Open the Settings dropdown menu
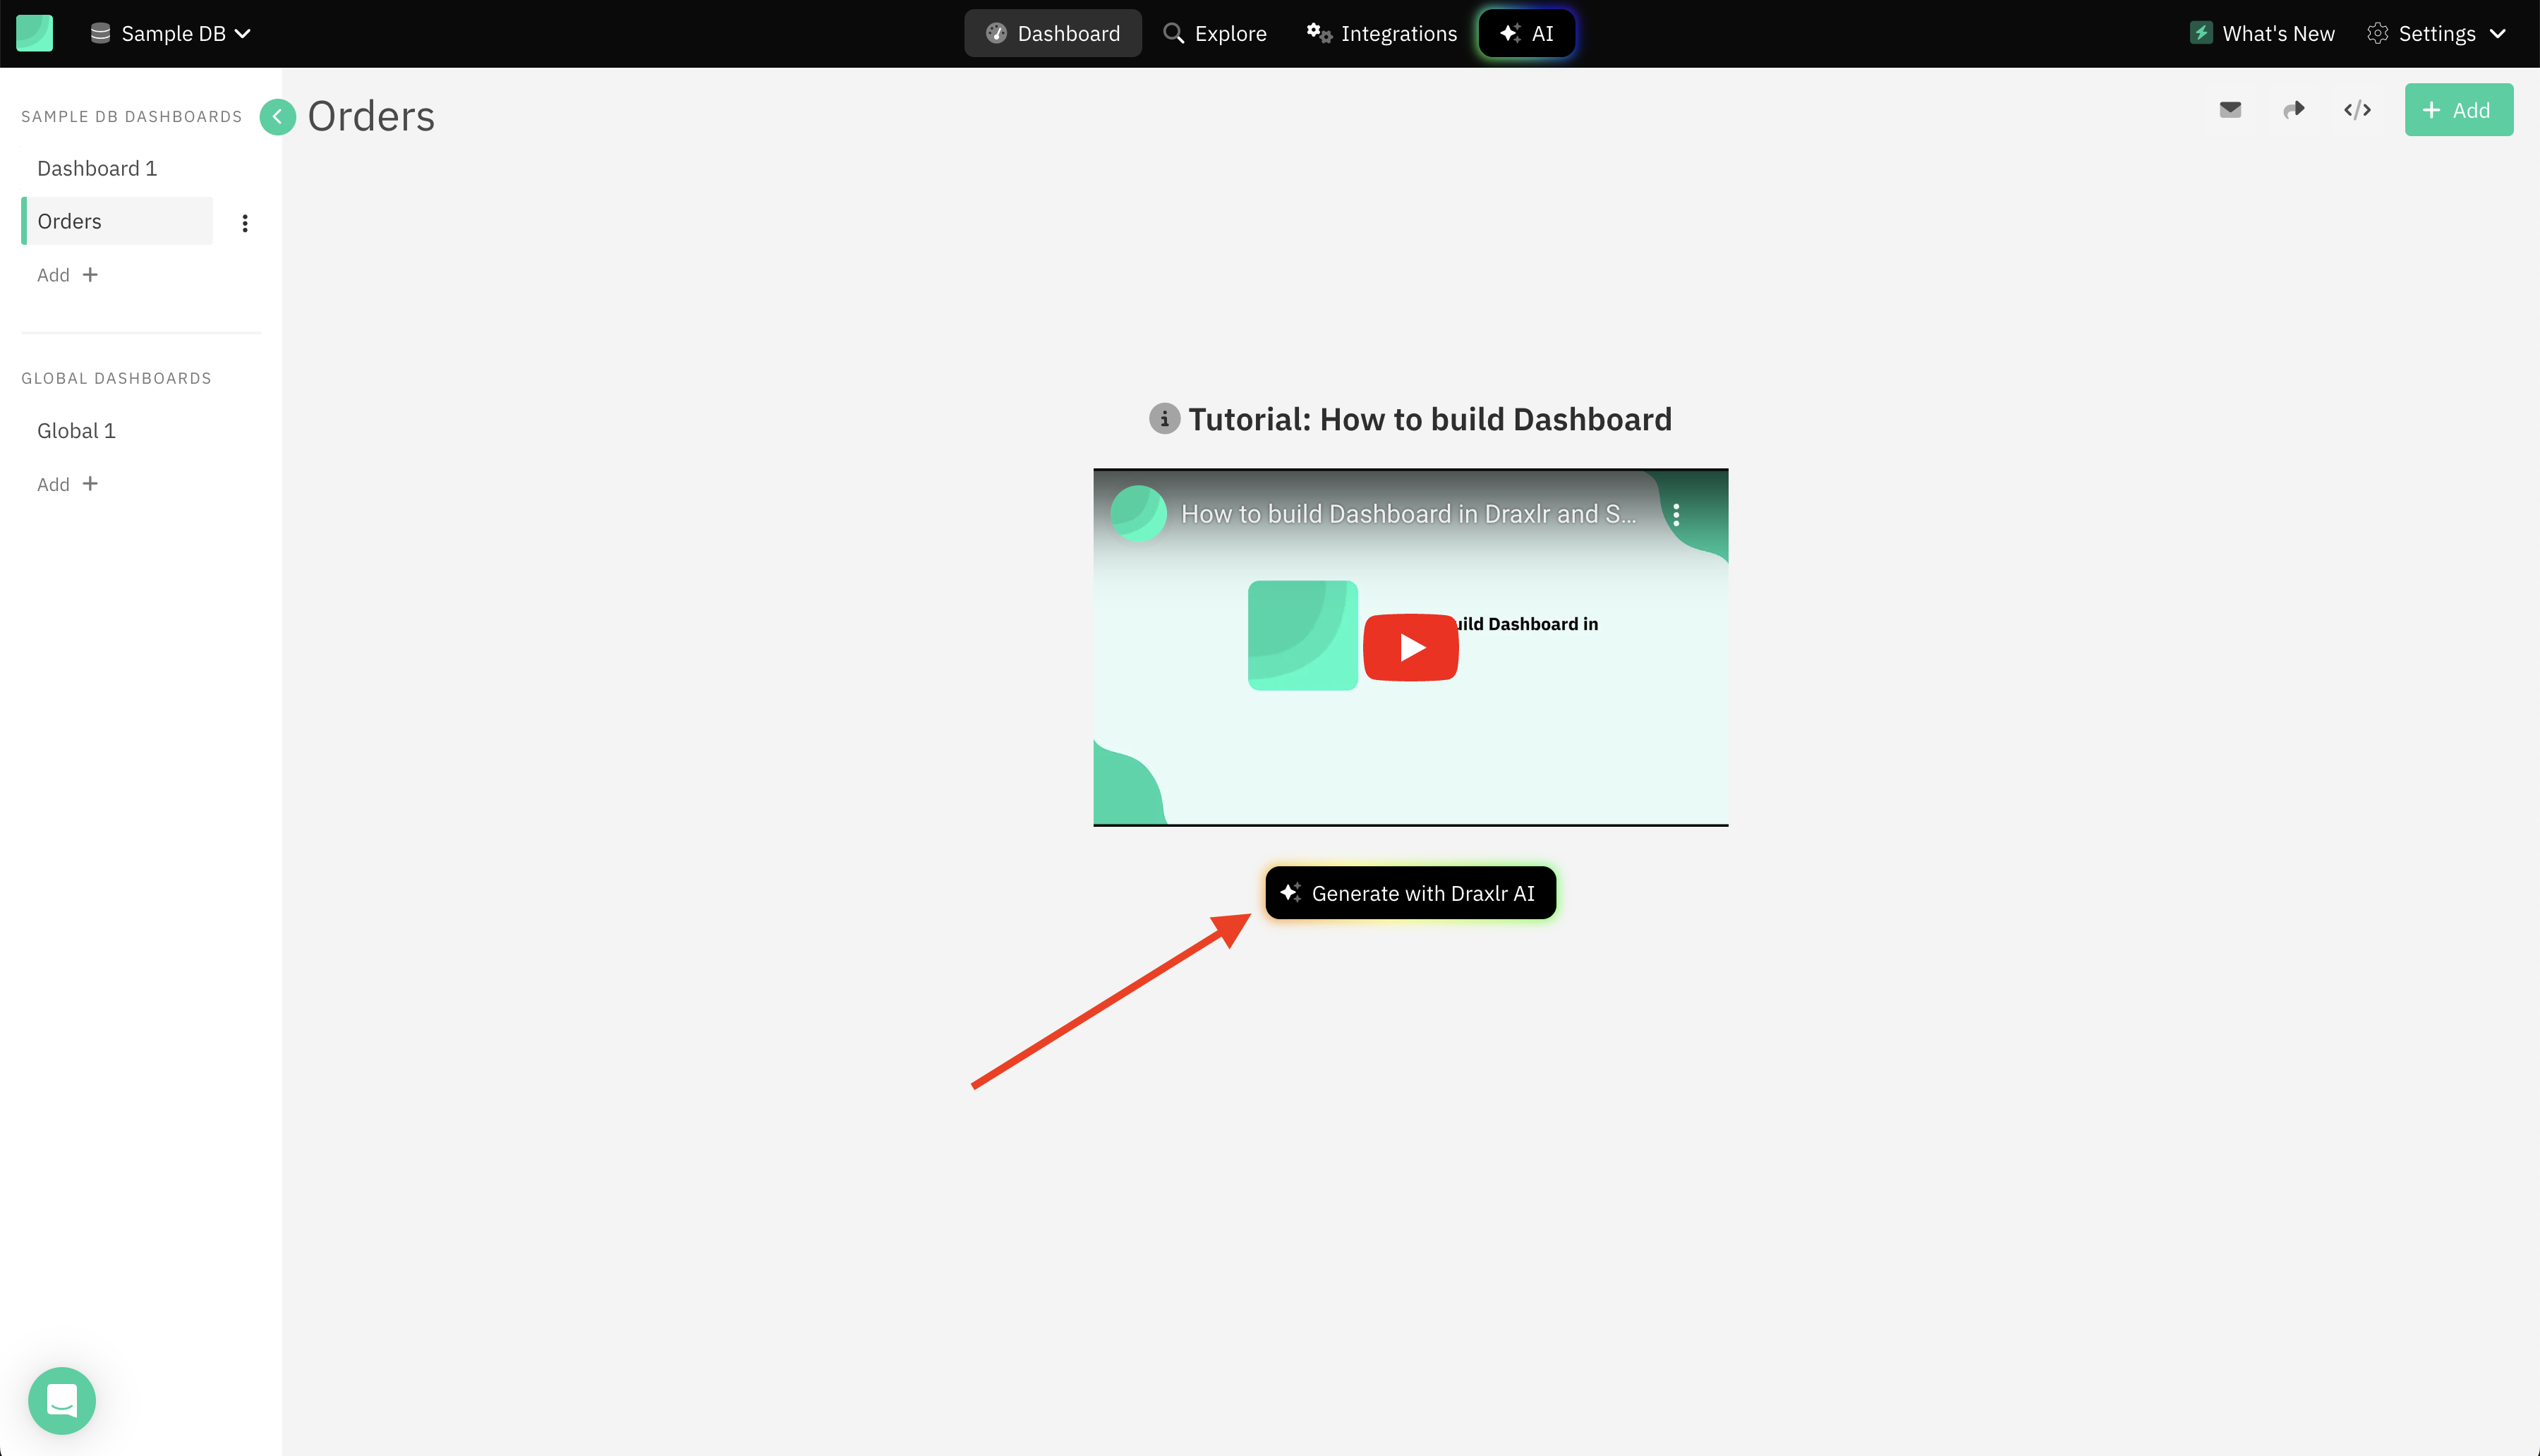 (2436, 33)
